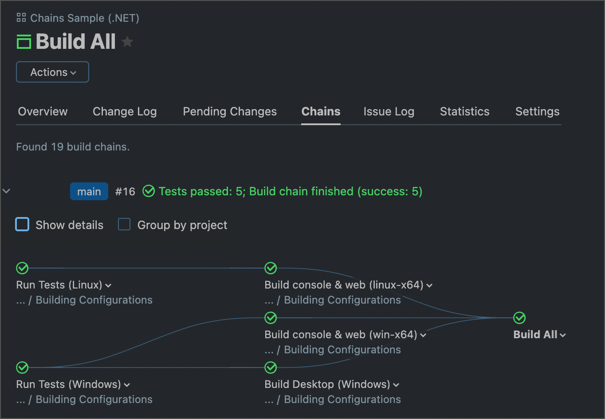Viewport: 605px width, 419px height.
Task: Open the Actions dropdown
Action: 52,71
